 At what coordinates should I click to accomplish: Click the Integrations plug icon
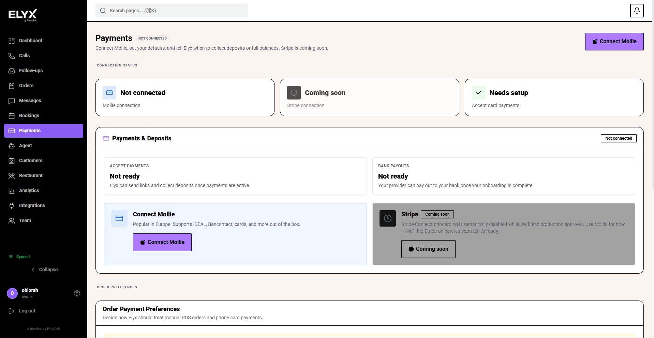click(12, 206)
